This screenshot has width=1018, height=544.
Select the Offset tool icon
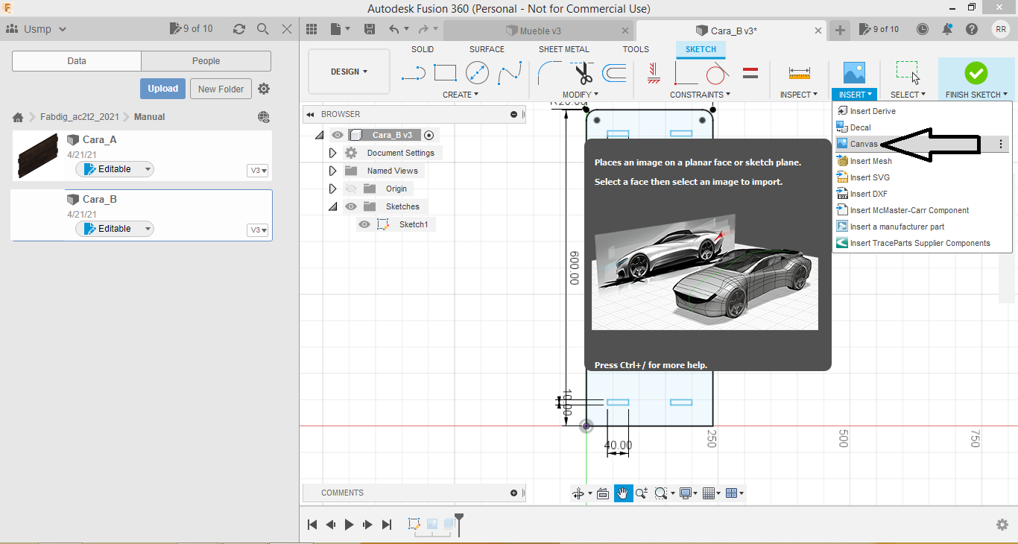pos(614,73)
